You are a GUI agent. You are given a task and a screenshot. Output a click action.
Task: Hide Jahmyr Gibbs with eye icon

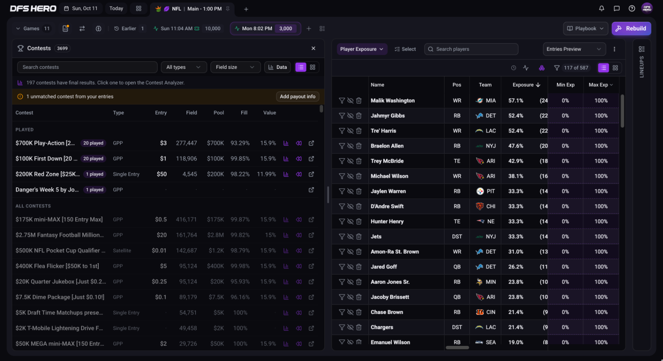[350, 116]
